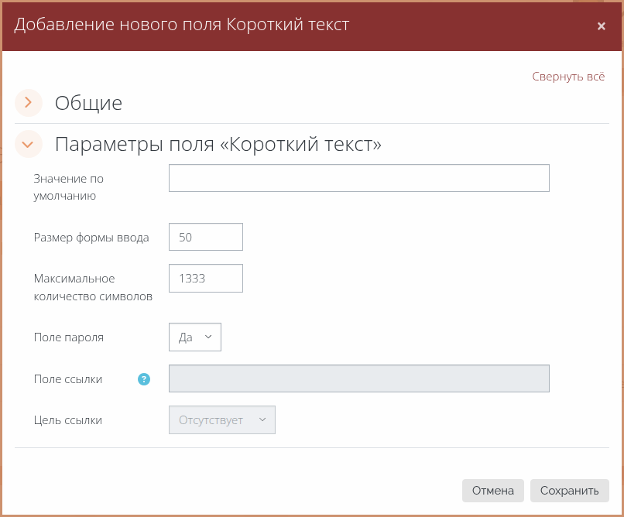Collapse «Параметры поля» section via chevron icon

[29, 144]
